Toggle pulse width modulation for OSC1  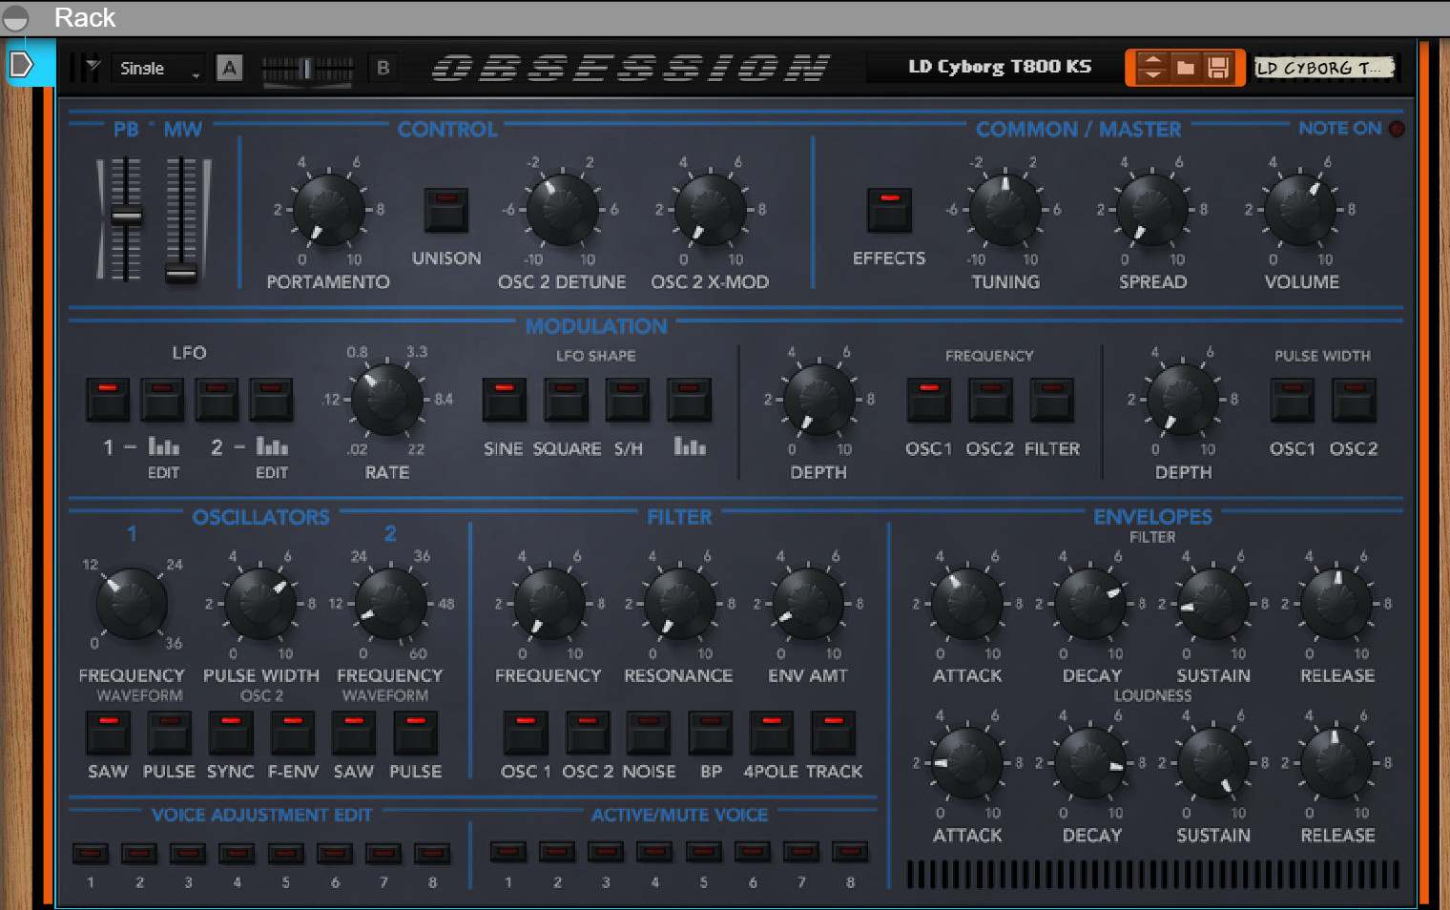1292,400
